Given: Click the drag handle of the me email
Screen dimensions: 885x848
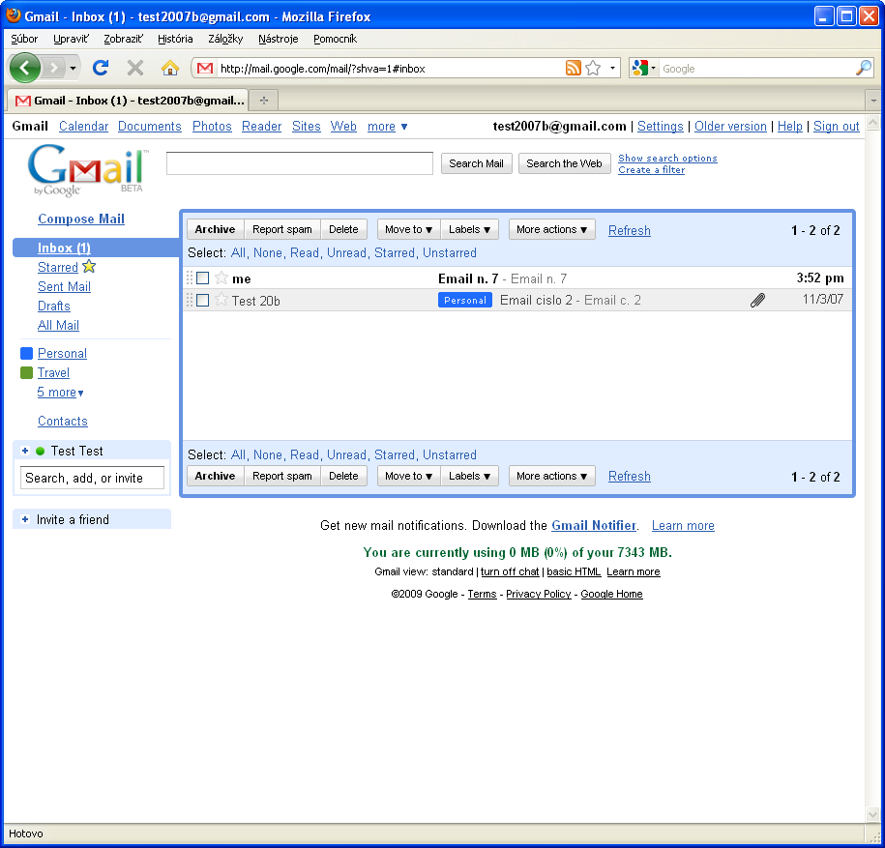Looking at the screenshot, I should [190, 278].
